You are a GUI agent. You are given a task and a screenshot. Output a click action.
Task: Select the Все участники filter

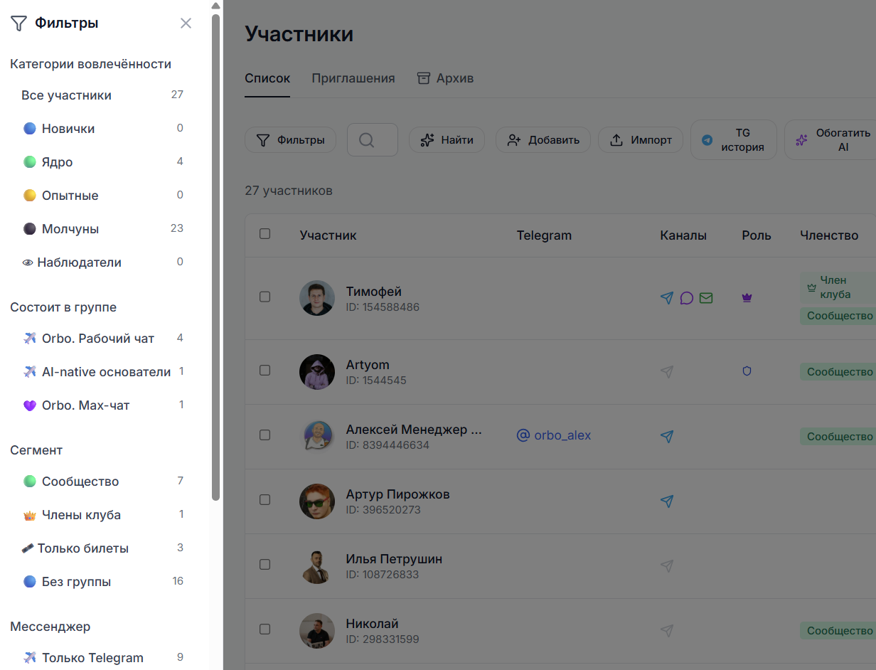click(102, 95)
